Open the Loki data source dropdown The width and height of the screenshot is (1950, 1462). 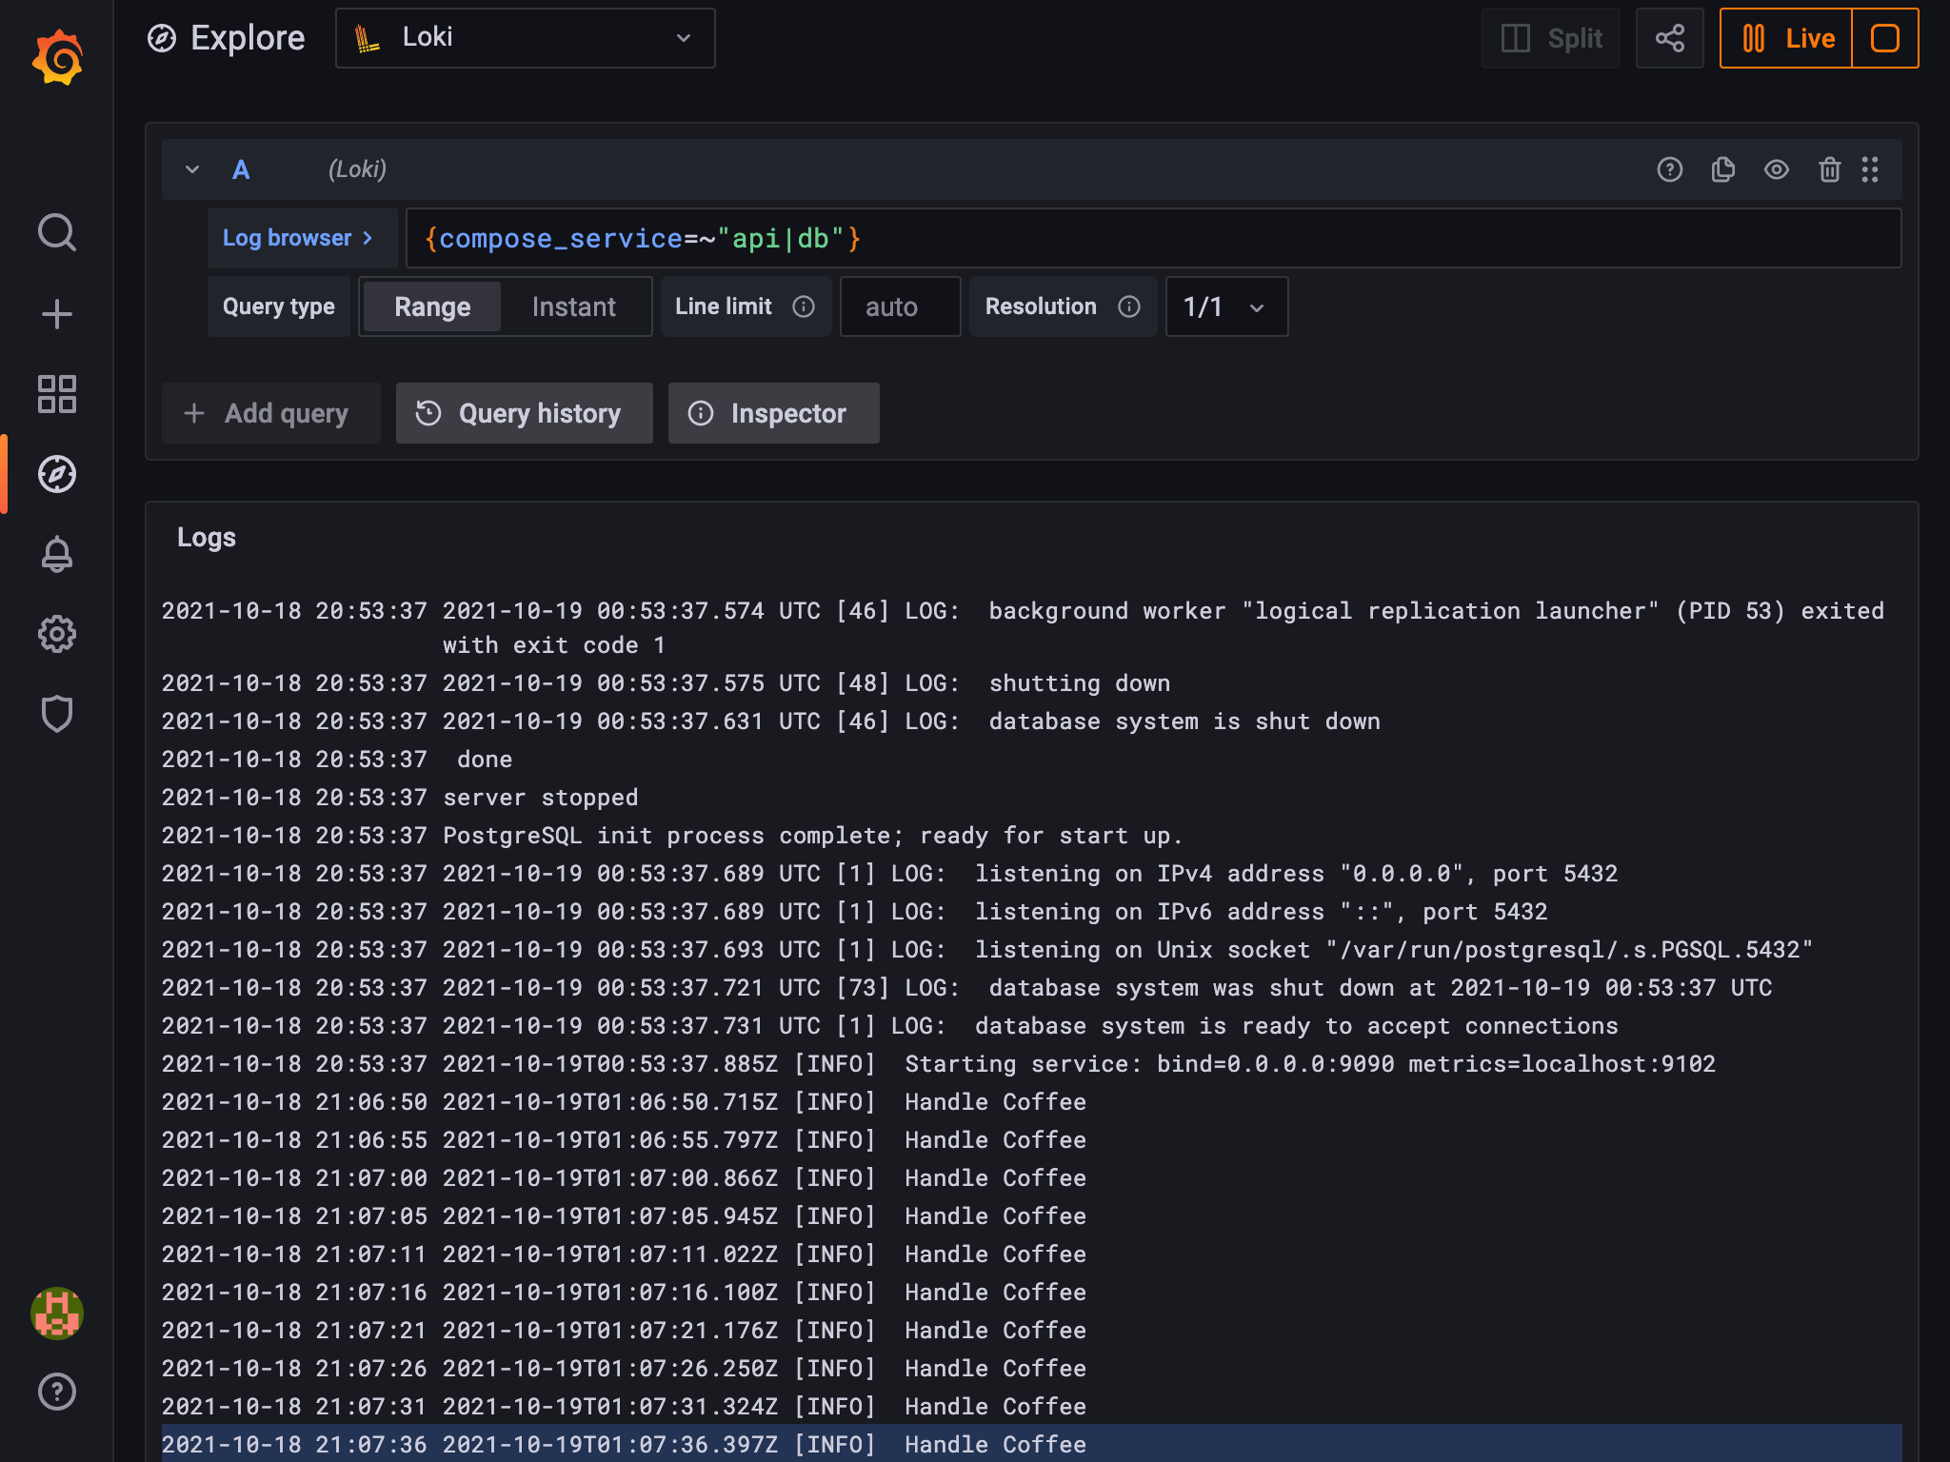pyautogui.click(x=525, y=38)
